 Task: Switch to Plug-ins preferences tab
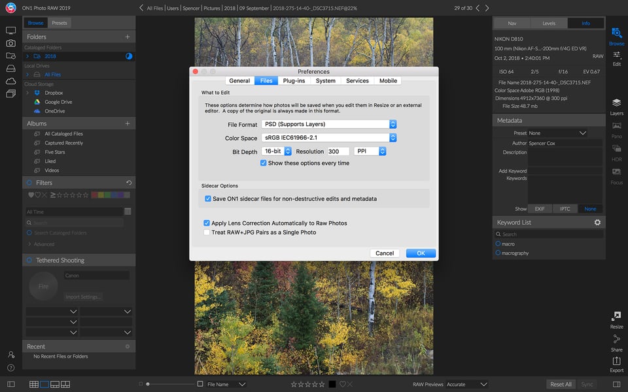[294, 81]
